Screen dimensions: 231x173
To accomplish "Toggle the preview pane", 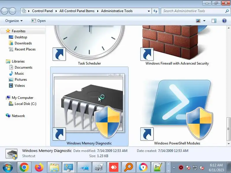I will pos(214,21).
